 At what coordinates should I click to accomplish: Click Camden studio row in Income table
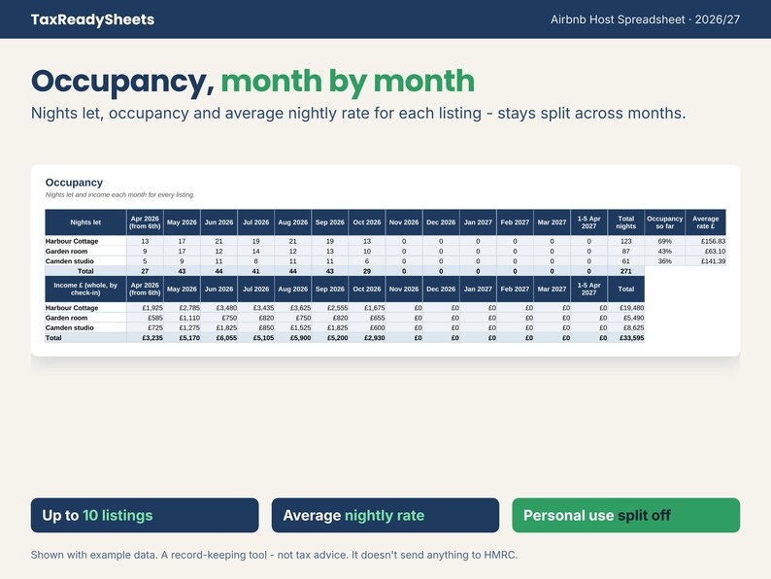[x=345, y=327]
